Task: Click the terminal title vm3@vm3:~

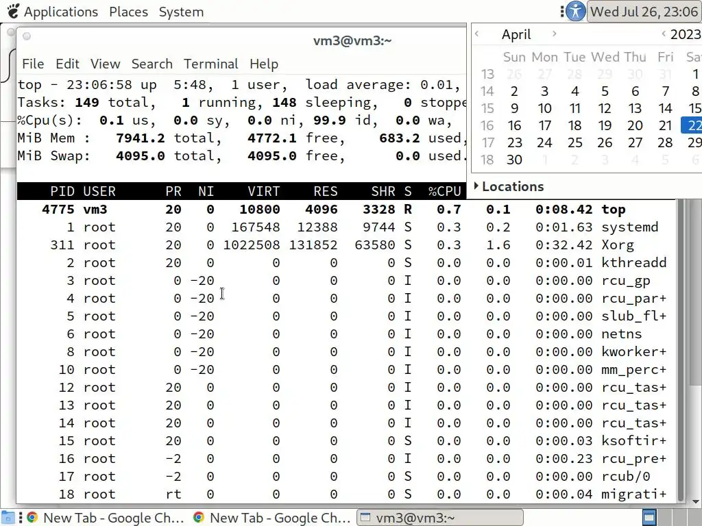Action: coord(352,41)
